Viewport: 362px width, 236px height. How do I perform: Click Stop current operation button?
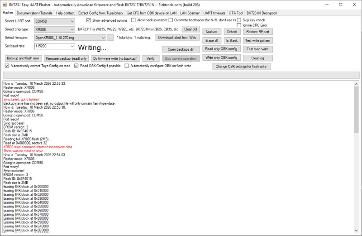[181, 58]
